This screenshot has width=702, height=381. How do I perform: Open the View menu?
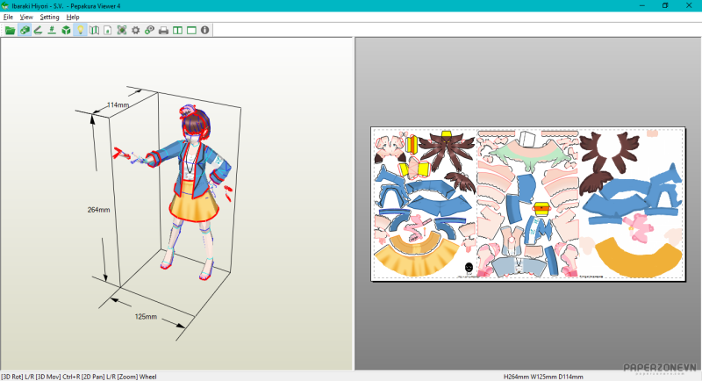[x=26, y=17]
